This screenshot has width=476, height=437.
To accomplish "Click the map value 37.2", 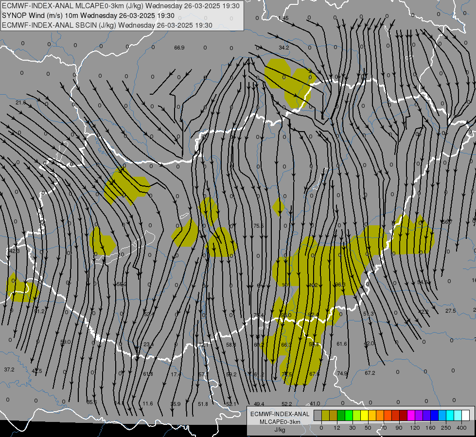I will pos(9,370).
